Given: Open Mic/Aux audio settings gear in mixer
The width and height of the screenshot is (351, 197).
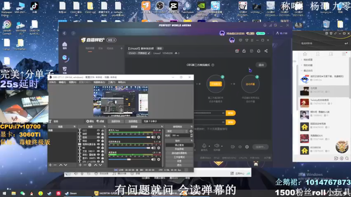Looking at the screenshot, I should [x=159, y=137].
